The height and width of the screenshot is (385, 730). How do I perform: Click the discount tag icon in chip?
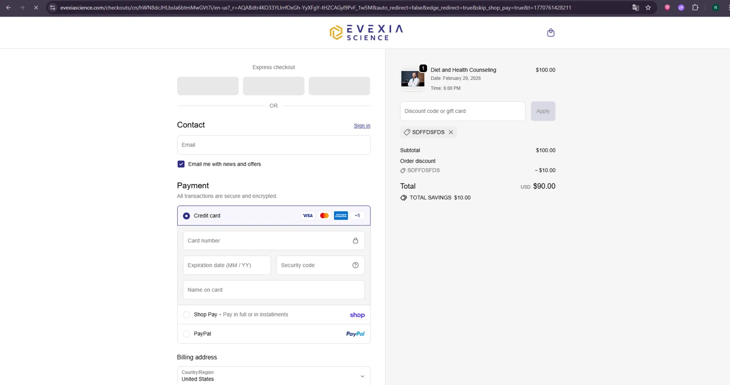tap(407, 132)
